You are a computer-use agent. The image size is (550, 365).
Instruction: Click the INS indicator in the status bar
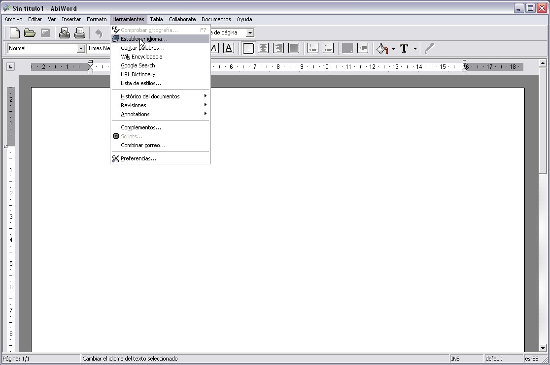coord(466,359)
